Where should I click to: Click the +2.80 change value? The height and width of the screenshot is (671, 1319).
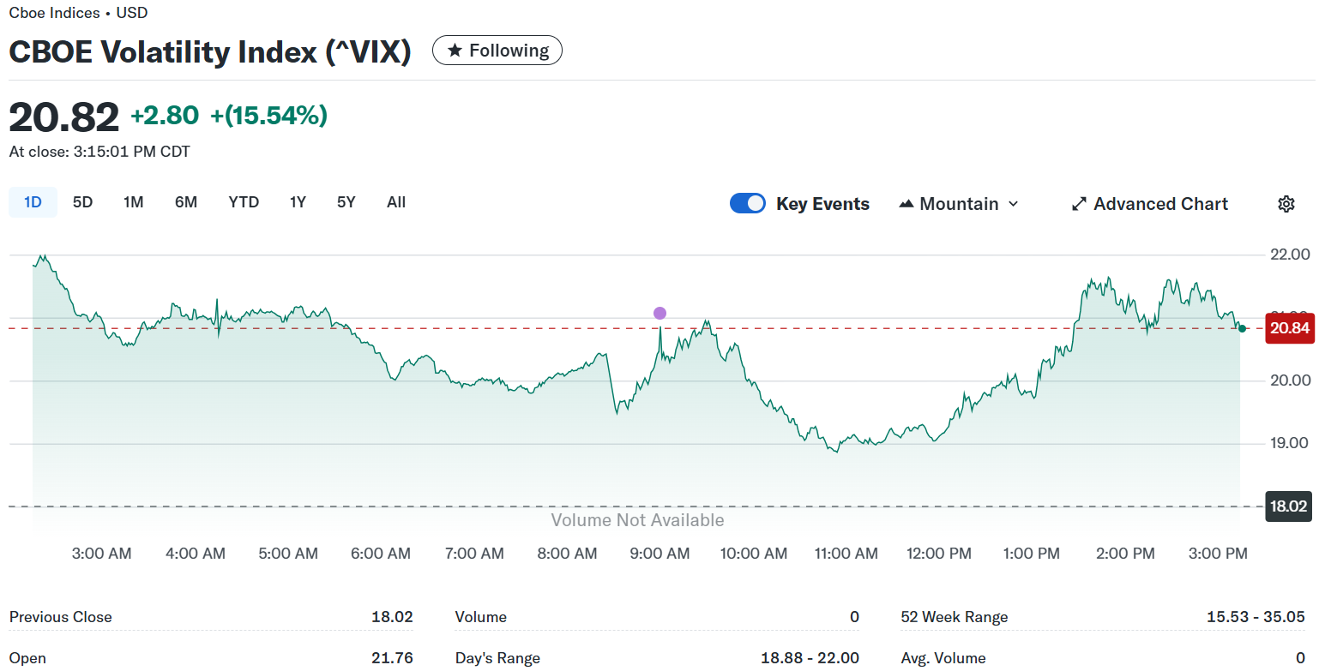tap(165, 115)
